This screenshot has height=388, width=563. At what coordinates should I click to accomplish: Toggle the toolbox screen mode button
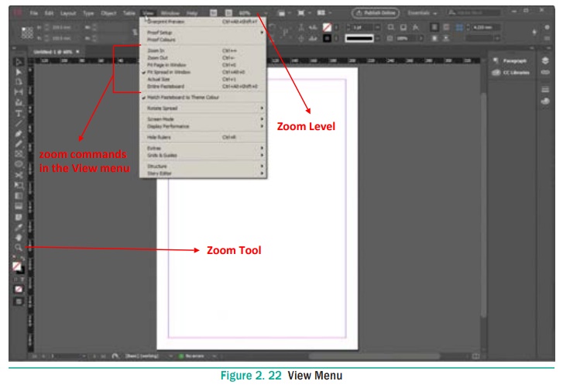(x=19, y=301)
